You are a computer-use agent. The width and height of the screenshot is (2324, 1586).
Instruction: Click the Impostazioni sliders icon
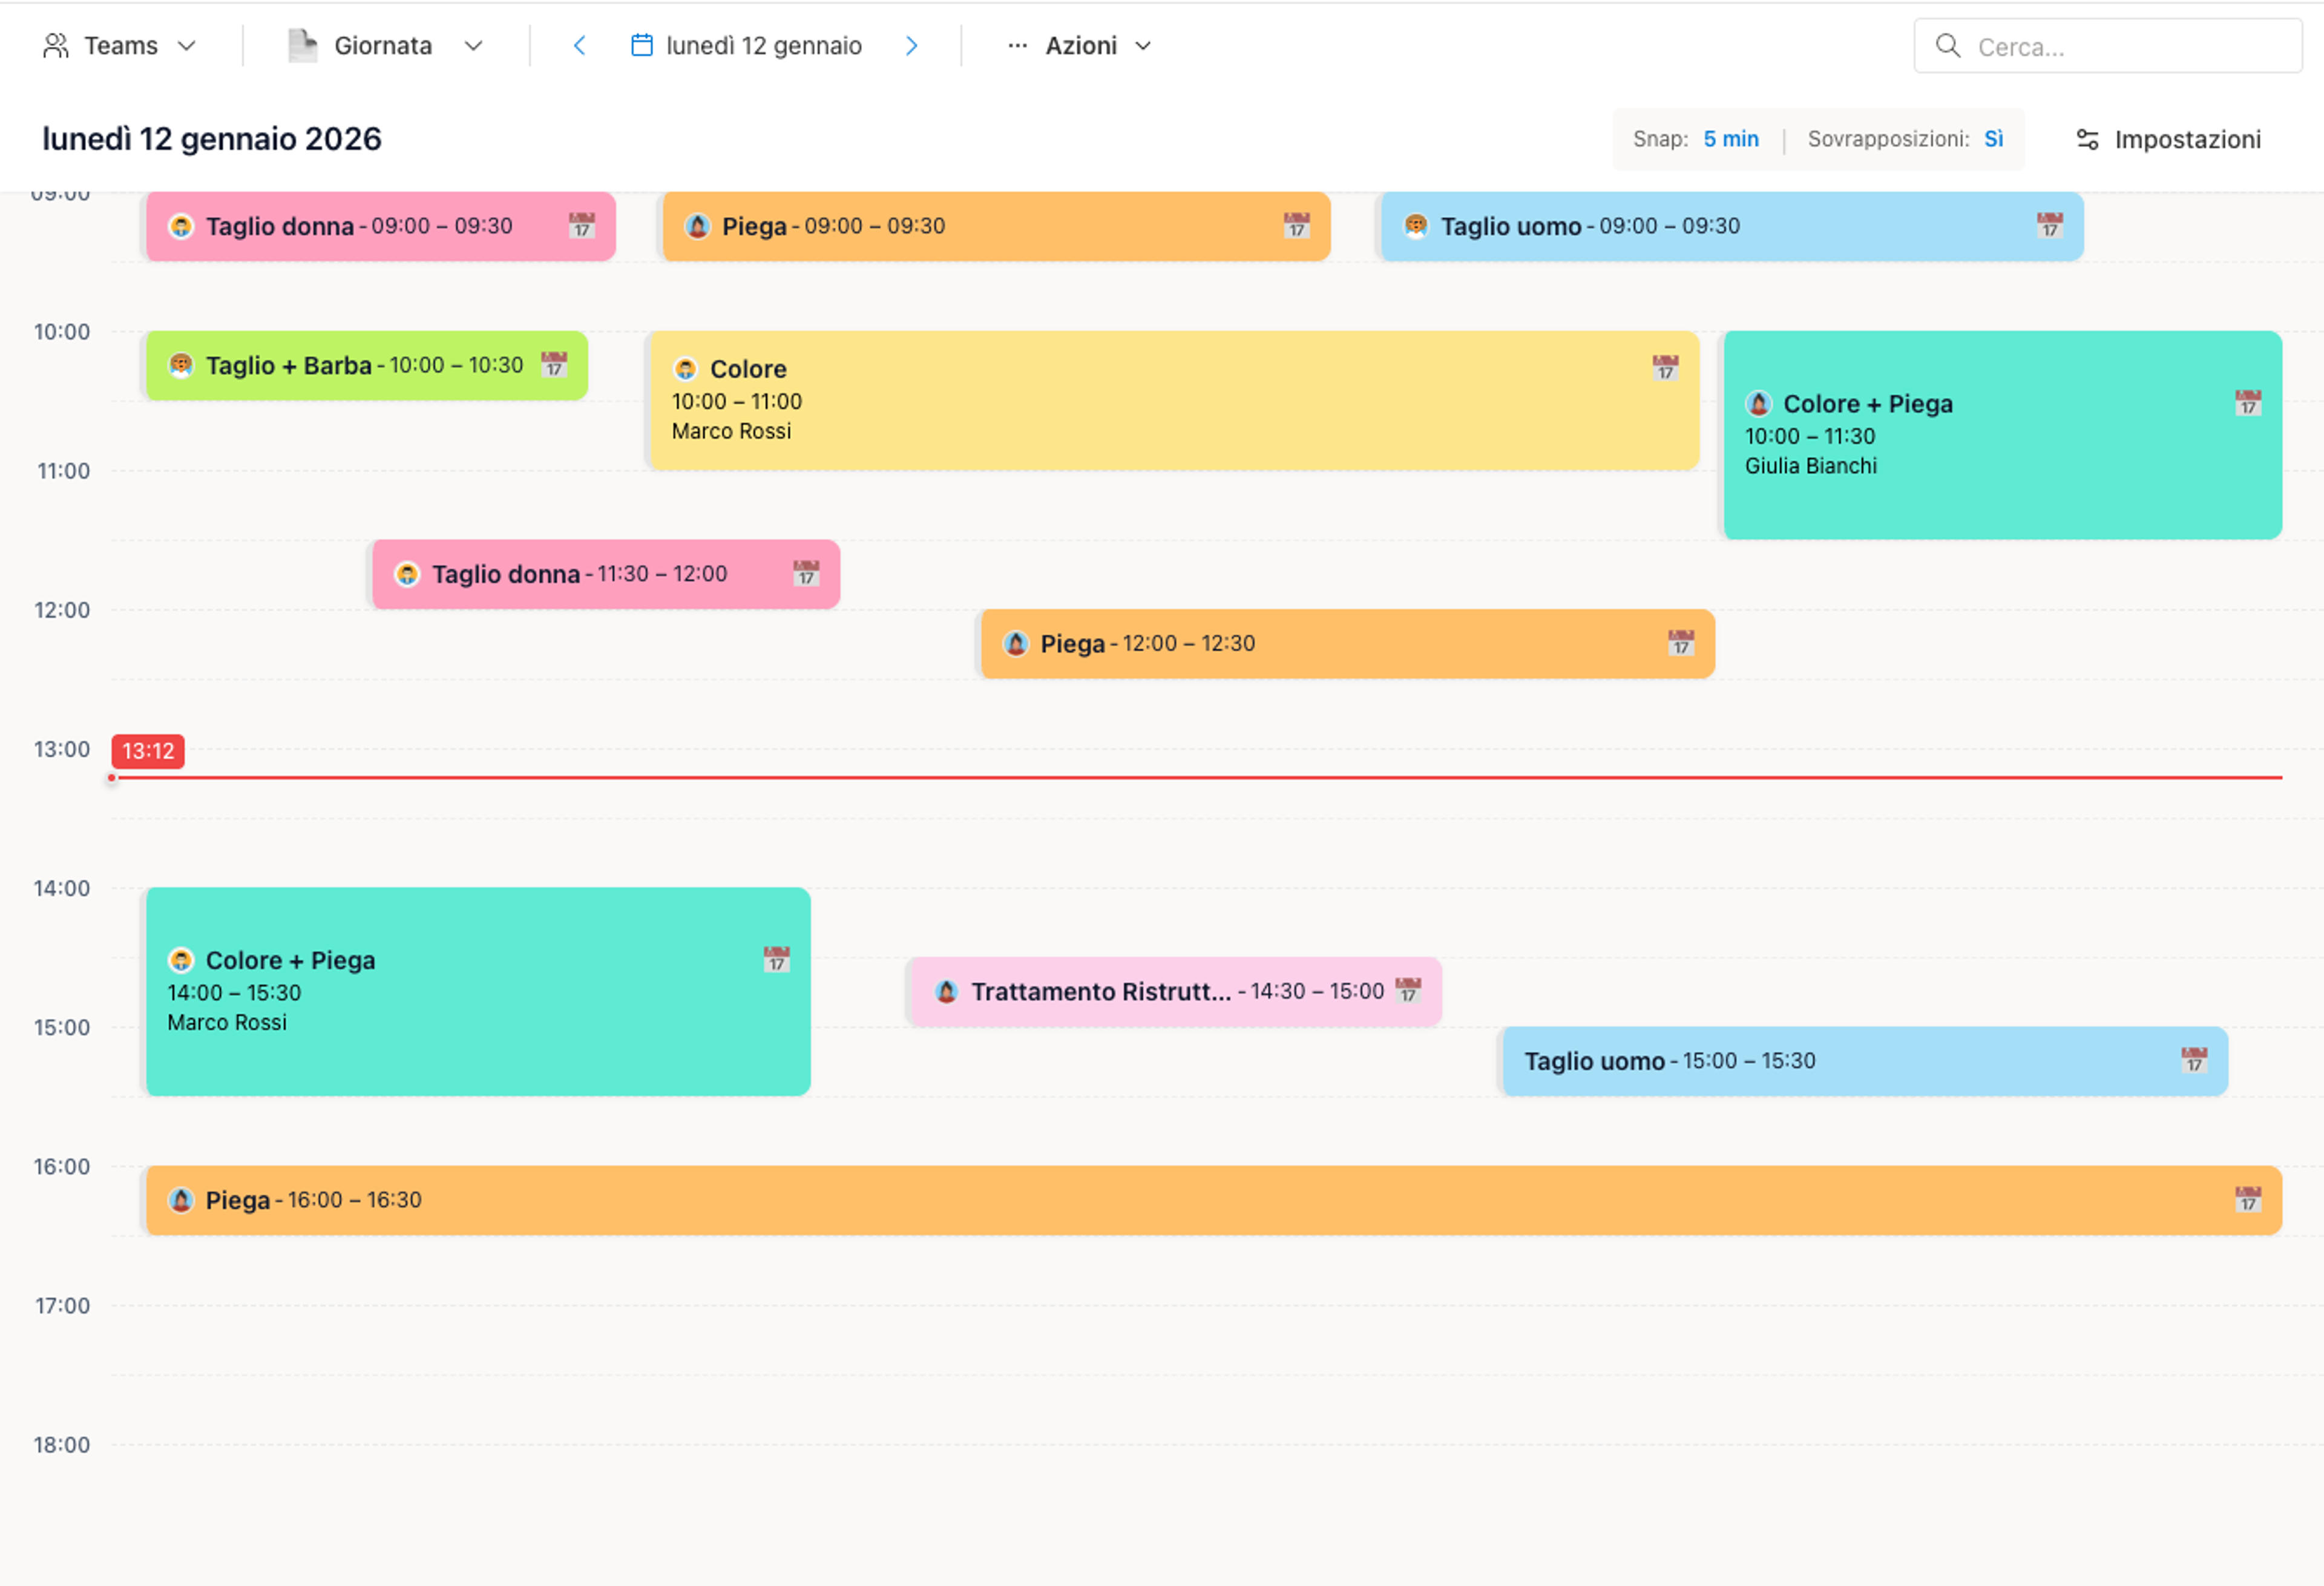[x=2087, y=140]
